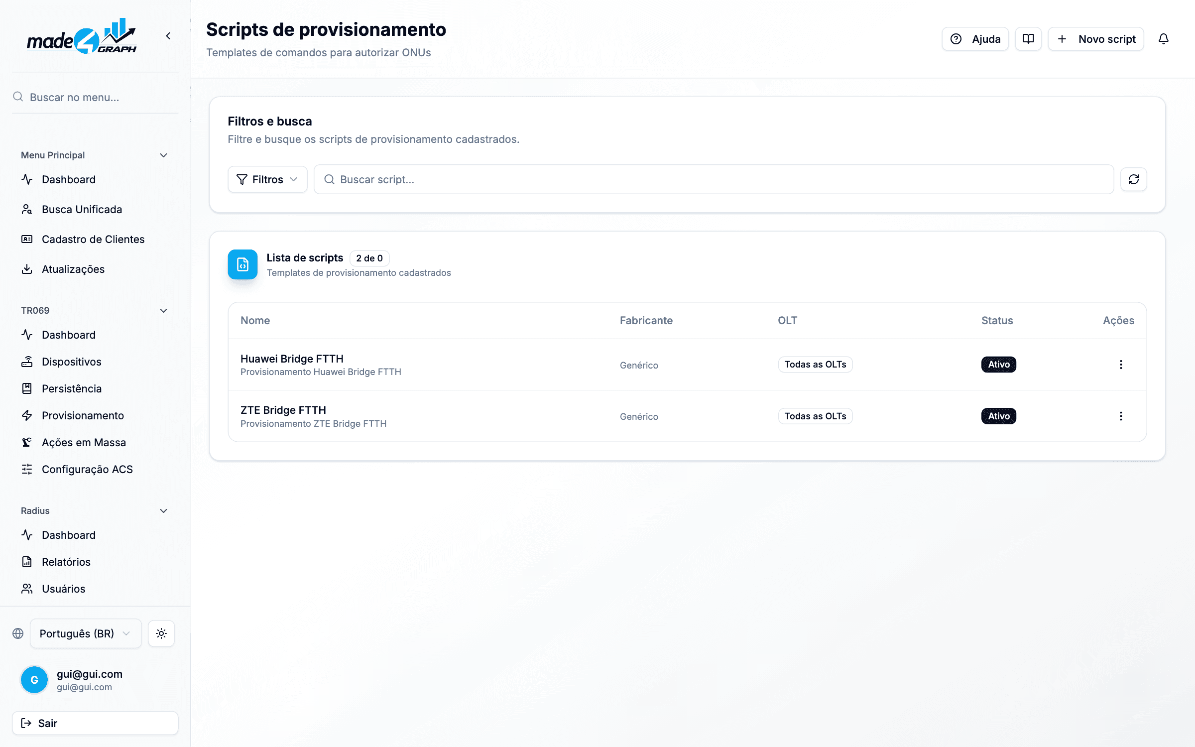1195x747 pixels.
Task: Open Atualizações in the sidebar
Action: (95, 269)
